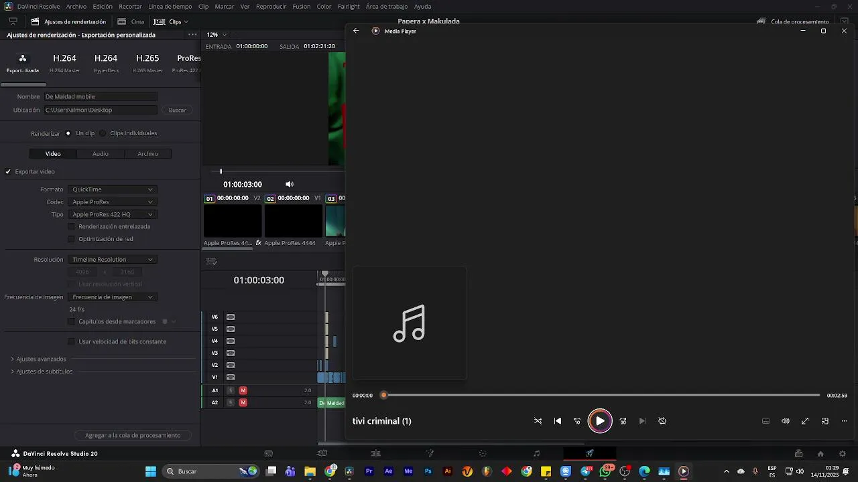Edit the Nombre field De Maldad mobile
858x482 pixels.
pos(101,96)
